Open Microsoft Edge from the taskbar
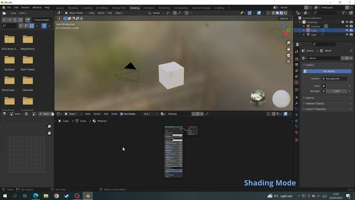The width and height of the screenshot is (355, 200). [x=35, y=196]
